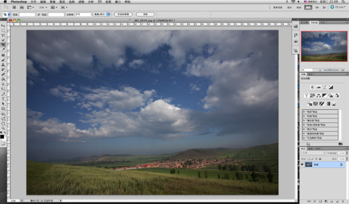Open the 像素/英寸 resolution units dropdown

tap(102, 14)
